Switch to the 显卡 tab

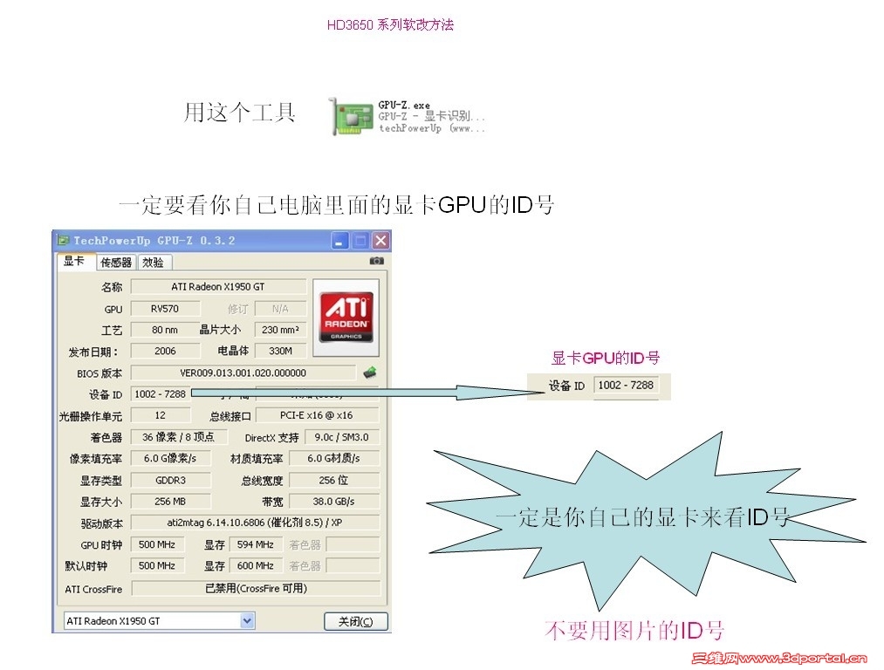74,262
